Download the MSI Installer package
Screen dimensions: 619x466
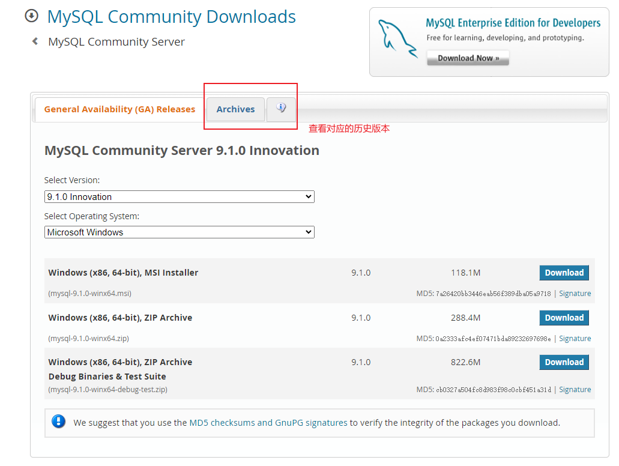pyautogui.click(x=564, y=273)
